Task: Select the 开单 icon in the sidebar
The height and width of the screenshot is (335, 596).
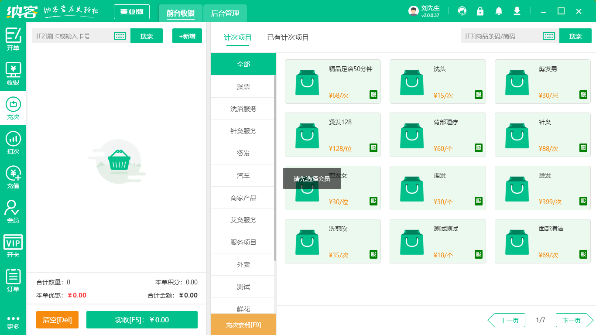Action: pyautogui.click(x=13, y=39)
